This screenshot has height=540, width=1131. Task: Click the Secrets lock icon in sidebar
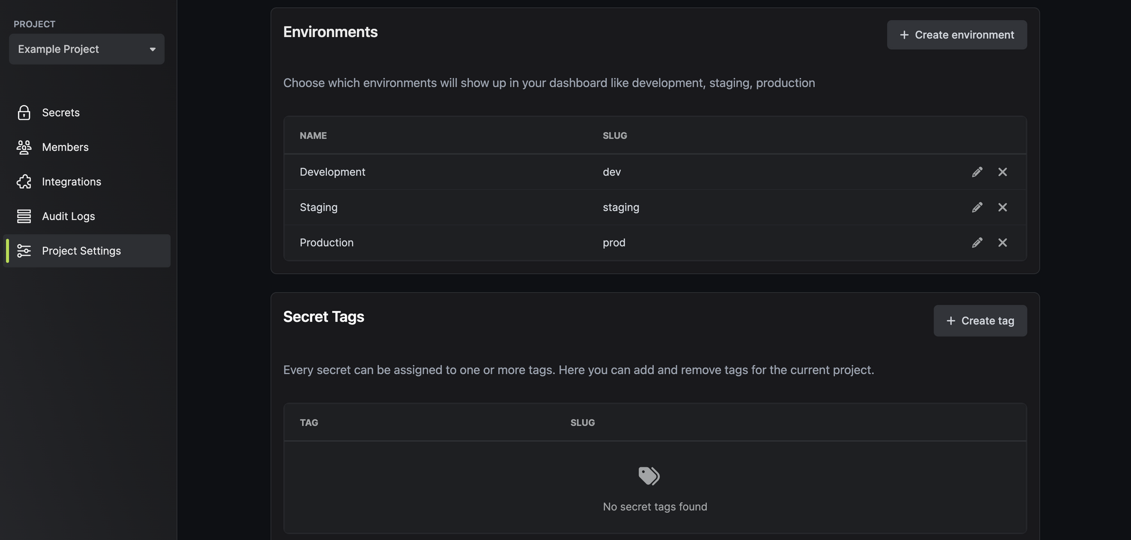[24, 113]
